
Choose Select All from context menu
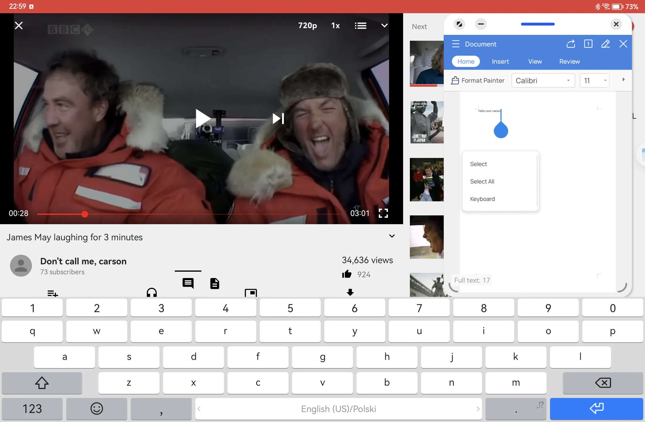pyautogui.click(x=482, y=181)
